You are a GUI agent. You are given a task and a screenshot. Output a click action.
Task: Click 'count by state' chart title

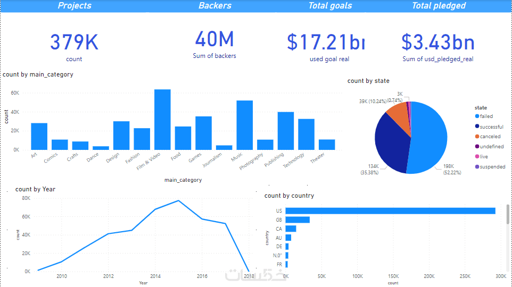(x=368, y=81)
